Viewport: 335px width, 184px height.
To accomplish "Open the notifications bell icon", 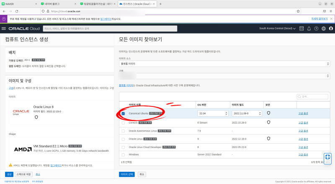I will 309,29.
